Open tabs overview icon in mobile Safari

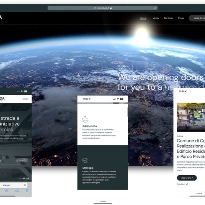tap(28, 191)
